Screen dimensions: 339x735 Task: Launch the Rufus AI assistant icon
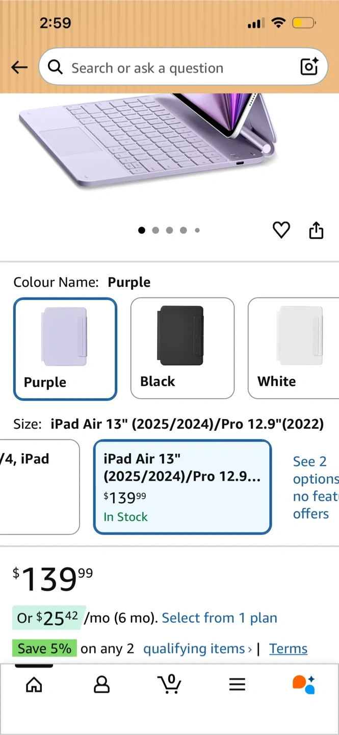[x=304, y=684]
